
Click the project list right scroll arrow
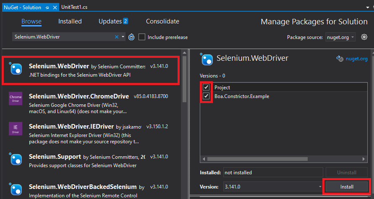click(x=364, y=159)
